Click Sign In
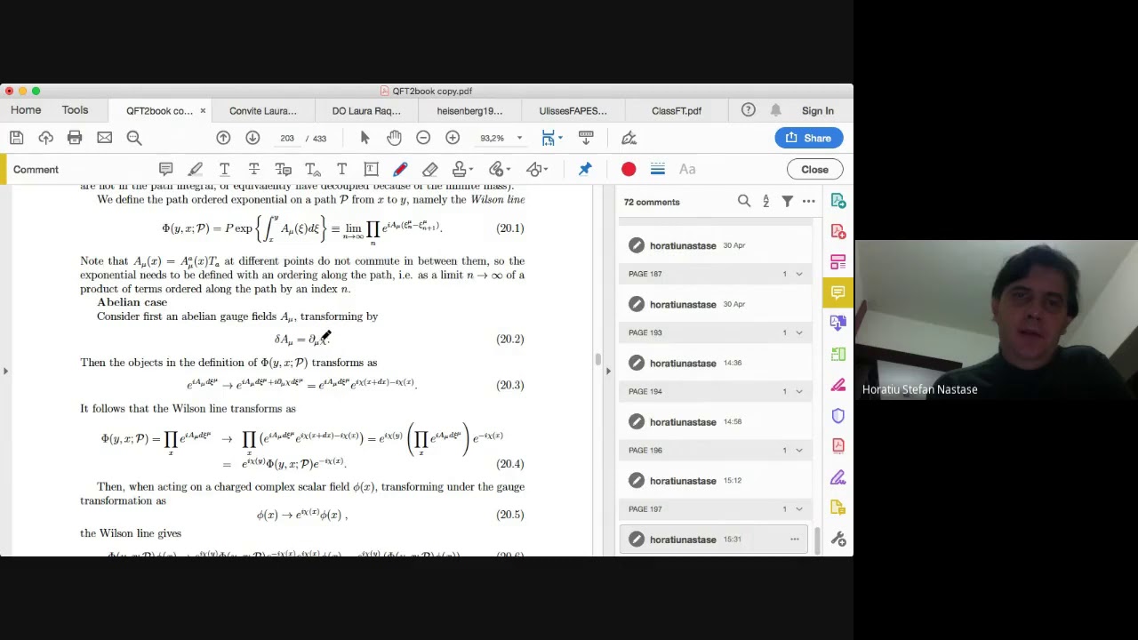This screenshot has height=640, width=1138. (x=817, y=111)
